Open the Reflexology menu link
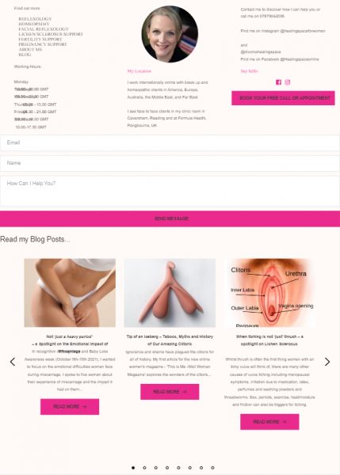 35,19
